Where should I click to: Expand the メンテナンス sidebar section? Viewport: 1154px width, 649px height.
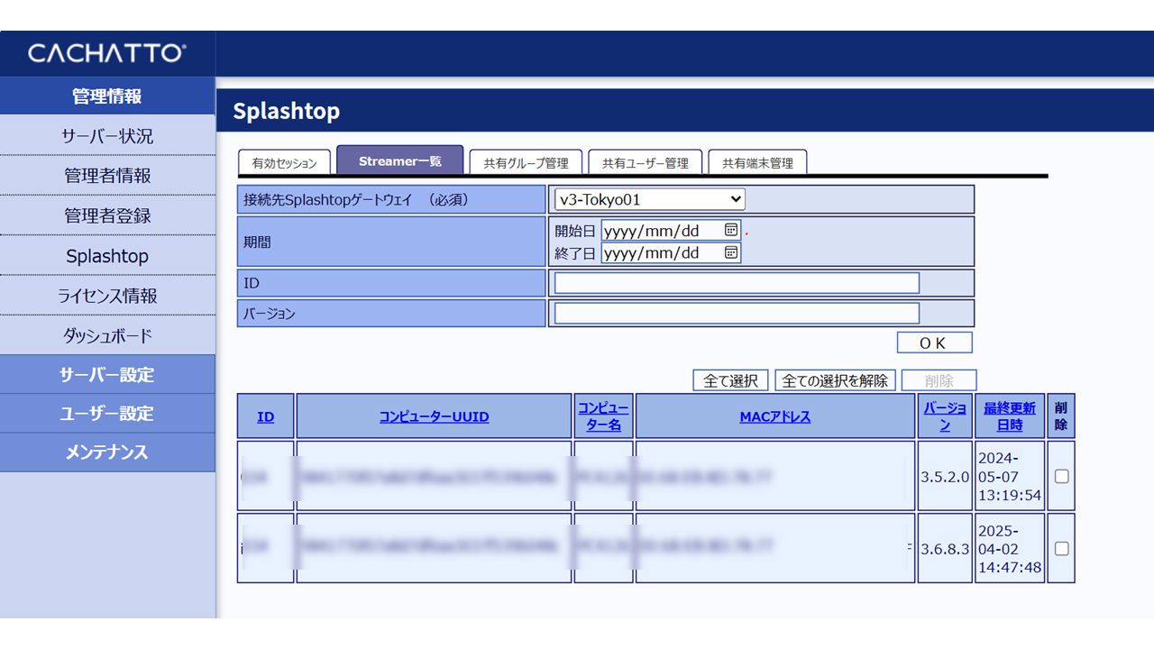107,452
